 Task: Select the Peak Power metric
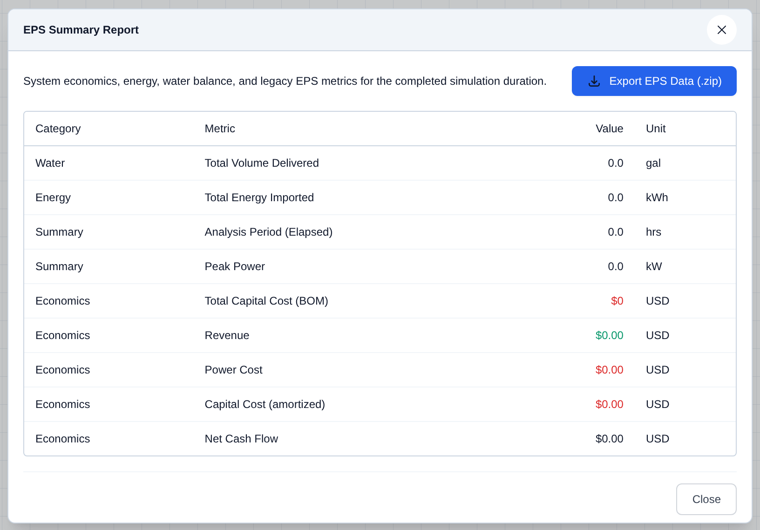235,266
